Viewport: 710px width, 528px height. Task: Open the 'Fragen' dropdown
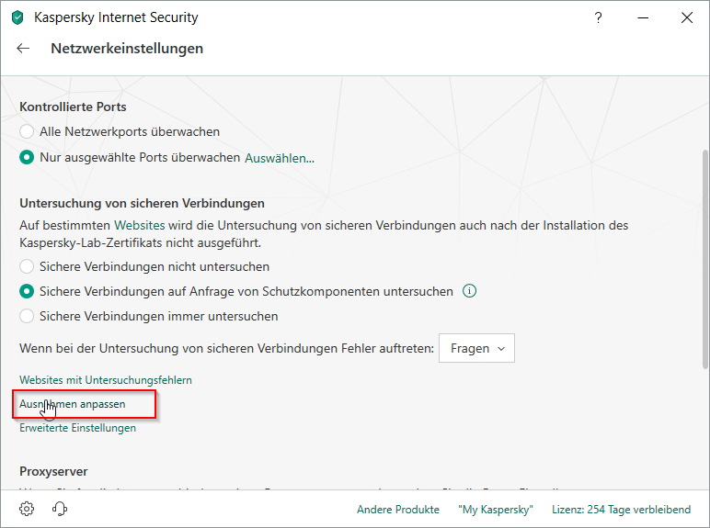476,349
